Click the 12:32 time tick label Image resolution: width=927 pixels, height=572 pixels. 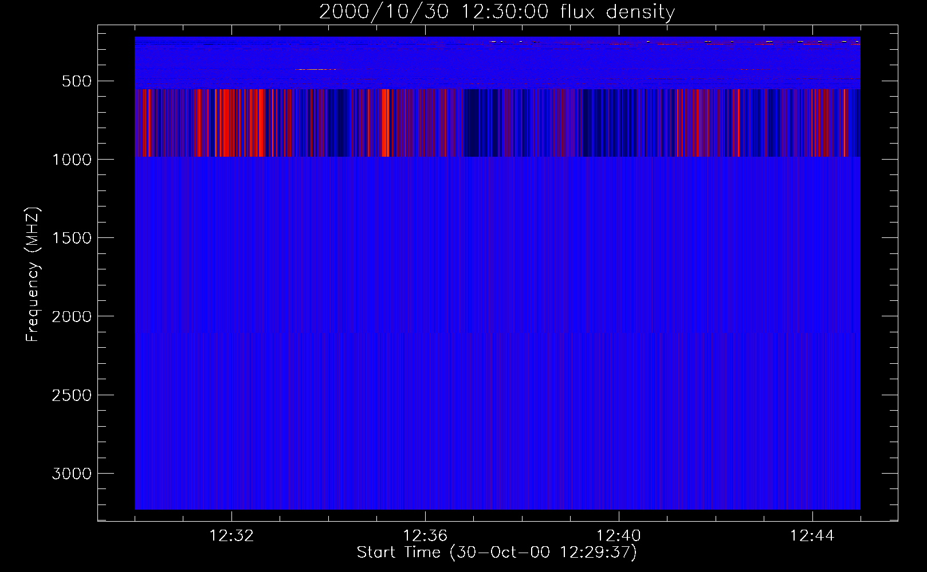(231, 536)
